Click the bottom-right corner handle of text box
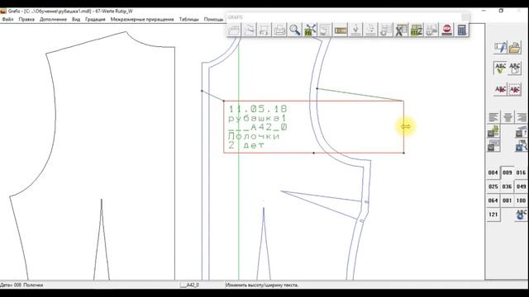529x297 pixels. pyautogui.click(x=404, y=153)
